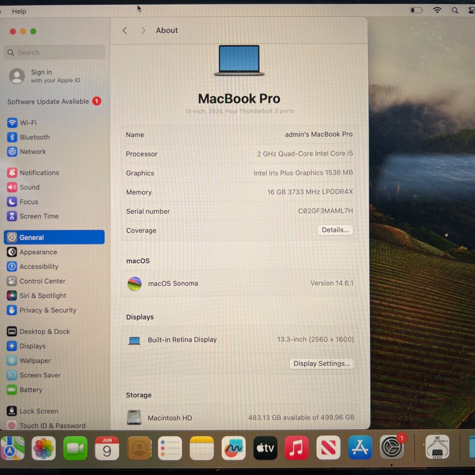Open Freeform from the Dock
The image size is (475, 475).
coord(234,448)
